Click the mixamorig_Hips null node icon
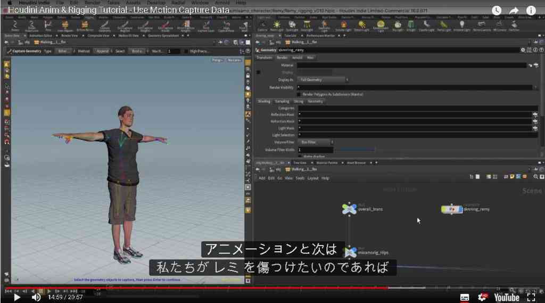Image resolution: width=545 pixels, height=303 pixels. [350, 252]
